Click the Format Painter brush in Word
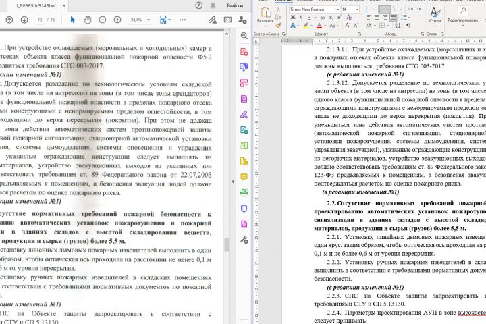486x324 pixels. click(x=278, y=26)
